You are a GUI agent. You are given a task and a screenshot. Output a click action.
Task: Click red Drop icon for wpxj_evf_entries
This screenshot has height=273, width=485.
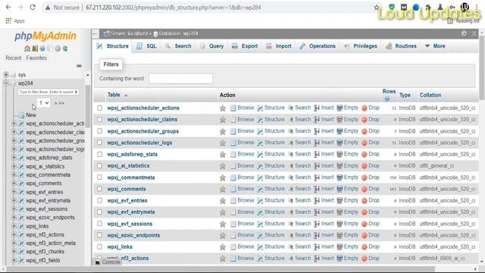364,200
